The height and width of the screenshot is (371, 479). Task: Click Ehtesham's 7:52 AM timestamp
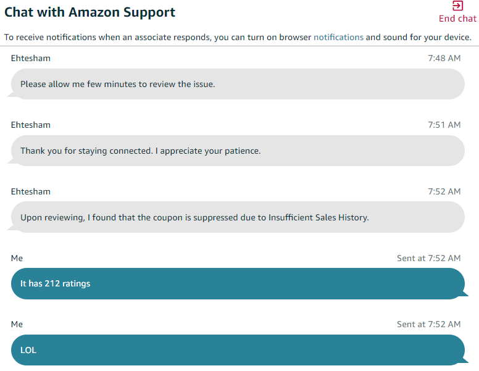(x=444, y=191)
